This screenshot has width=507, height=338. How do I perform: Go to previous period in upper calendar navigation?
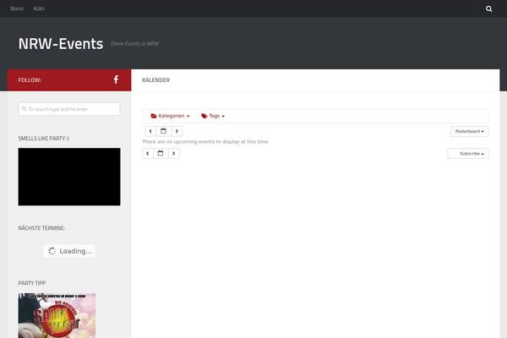click(150, 131)
